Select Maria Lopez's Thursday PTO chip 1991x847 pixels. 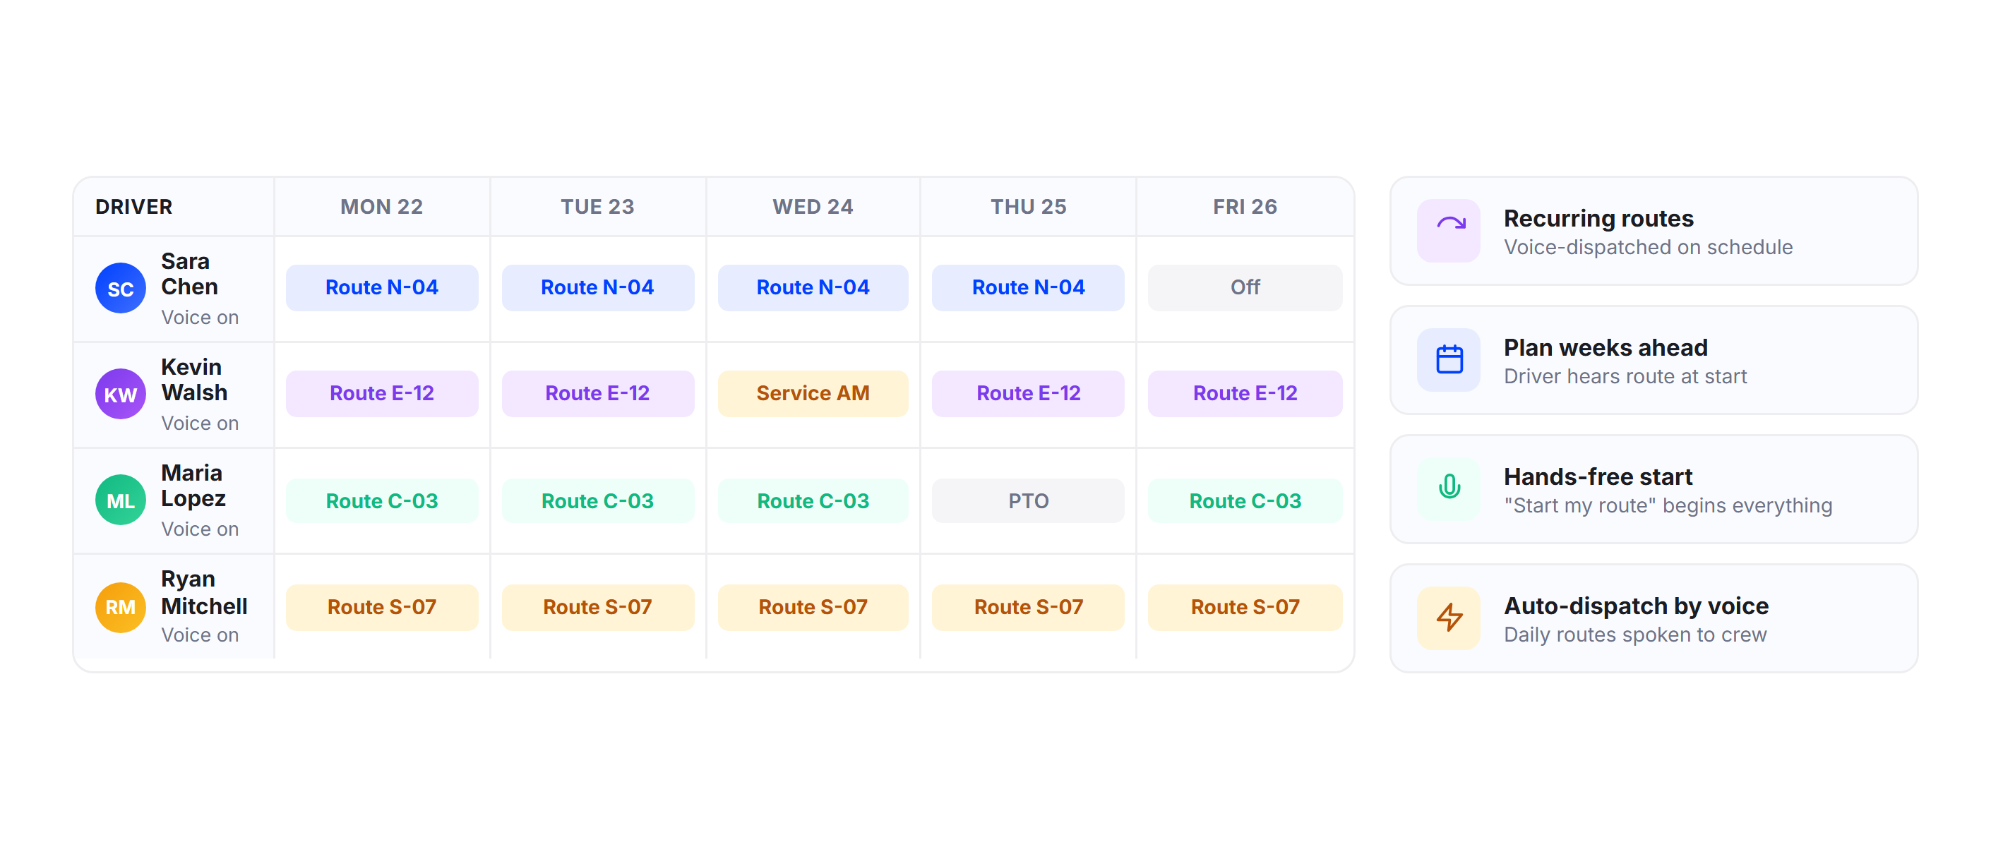coord(1029,500)
